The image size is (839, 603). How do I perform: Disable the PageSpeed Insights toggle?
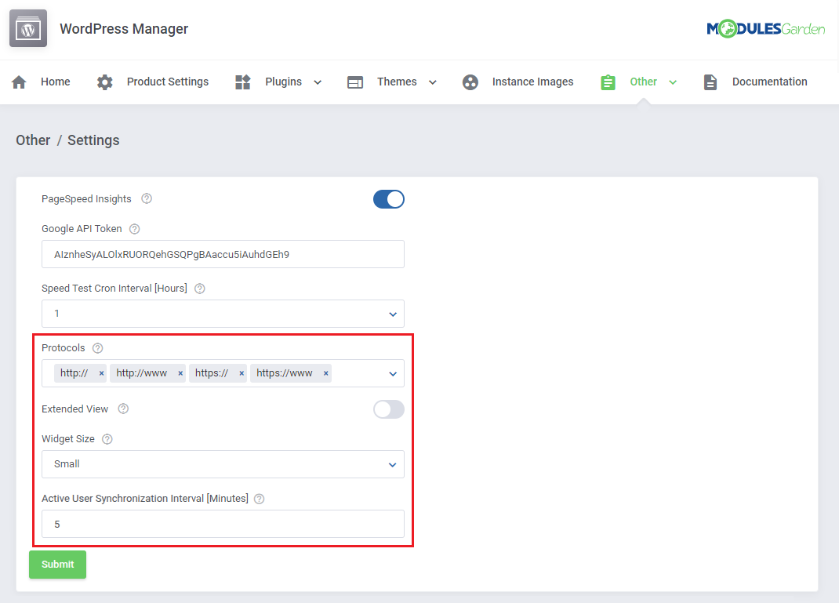pos(388,199)
